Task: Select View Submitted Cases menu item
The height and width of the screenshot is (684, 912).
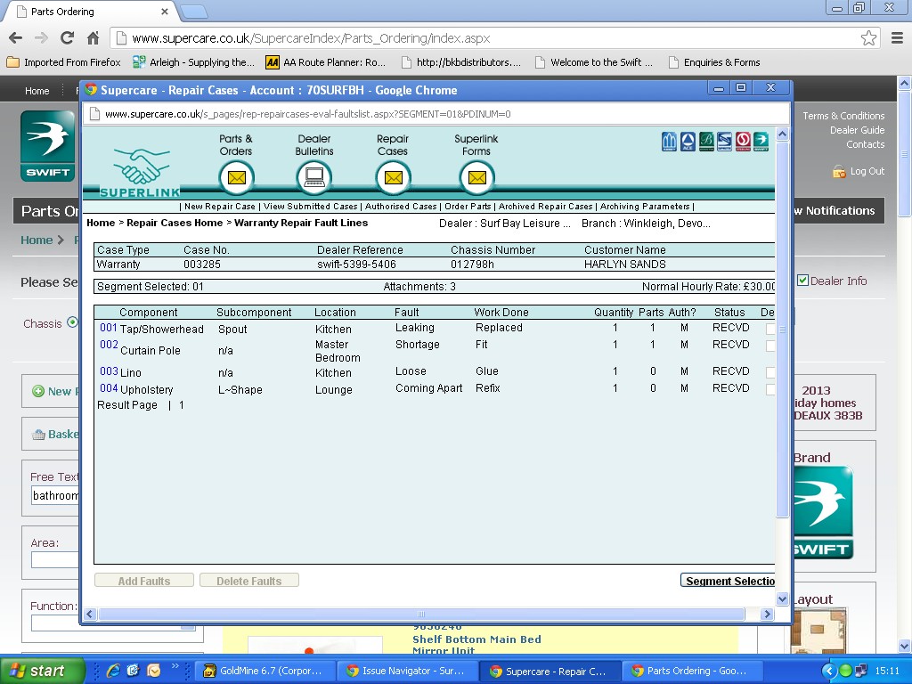Action: pyautogui.click(x=310, y=207)
